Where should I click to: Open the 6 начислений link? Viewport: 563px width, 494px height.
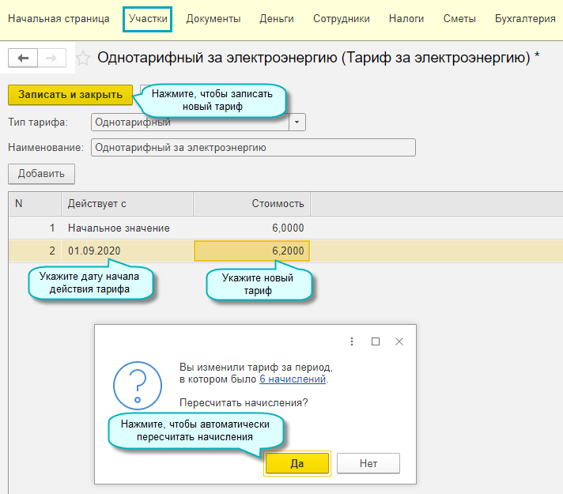tap(293, 379)
